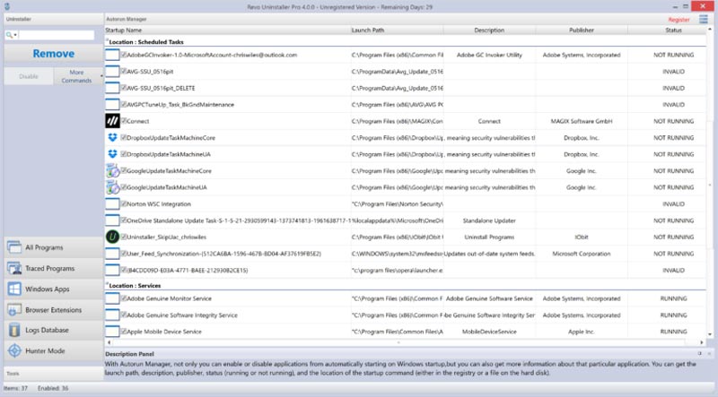Toggle the Uninstaller_SkipUac_chriswiles checkbox
The image size is (718, 397).
124,237
